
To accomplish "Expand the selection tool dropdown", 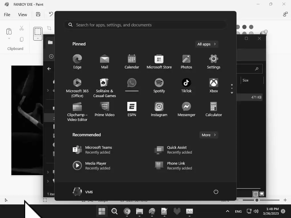I will (x=38, y=38).
